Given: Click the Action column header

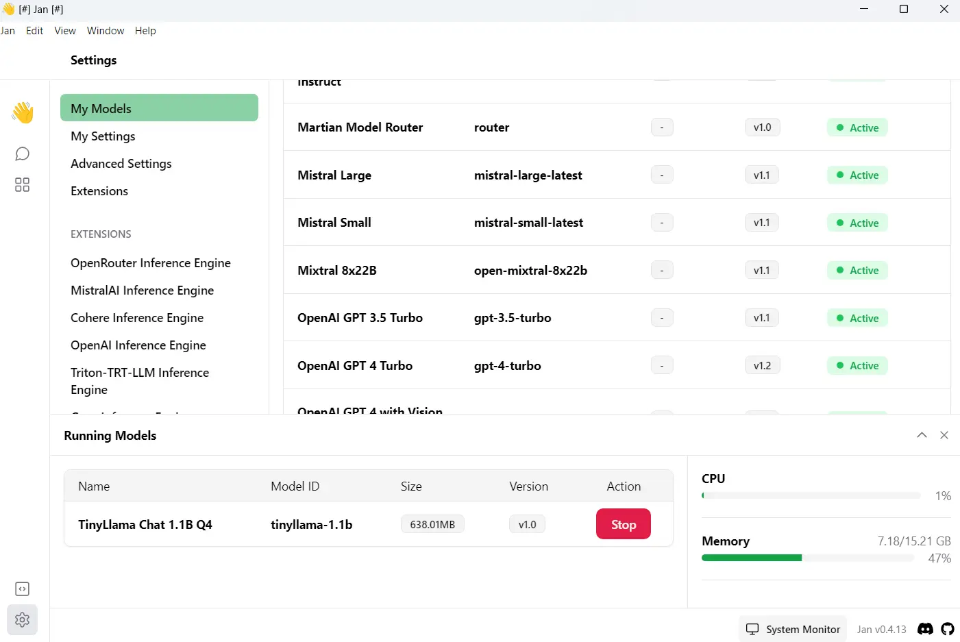Looking at the screenshot, I should (624, 486).
